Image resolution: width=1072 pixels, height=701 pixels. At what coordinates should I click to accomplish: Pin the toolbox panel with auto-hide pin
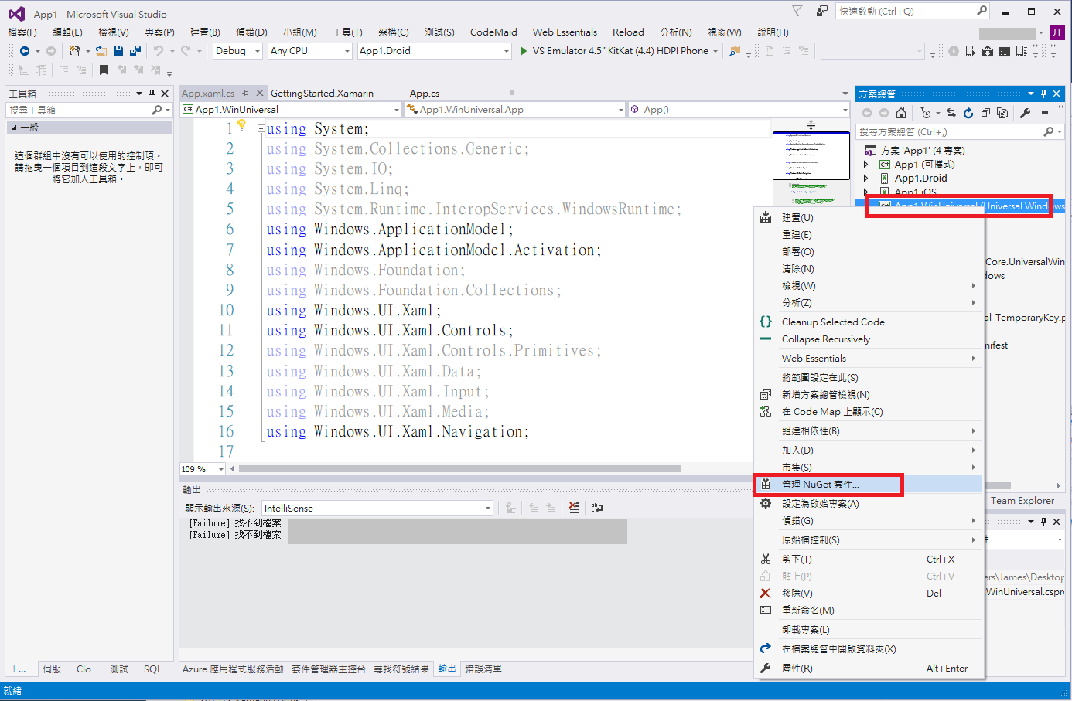(152, 94)
